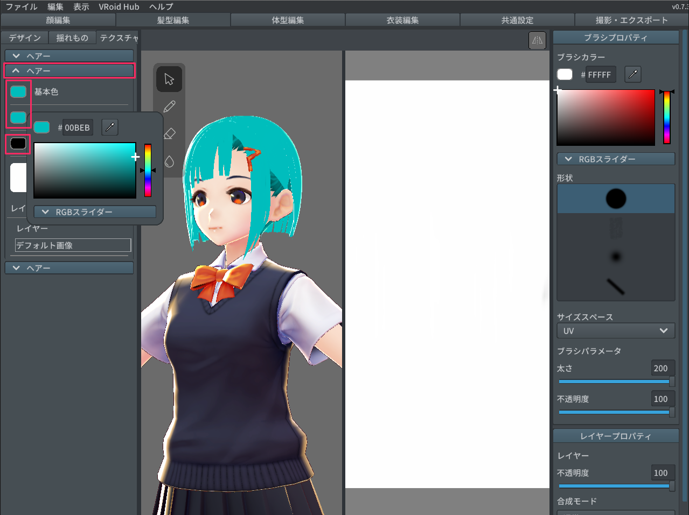Click the eyedropper in brush color panel
Viewport: 689px width, 515px height.
click(x=632, y=74)
